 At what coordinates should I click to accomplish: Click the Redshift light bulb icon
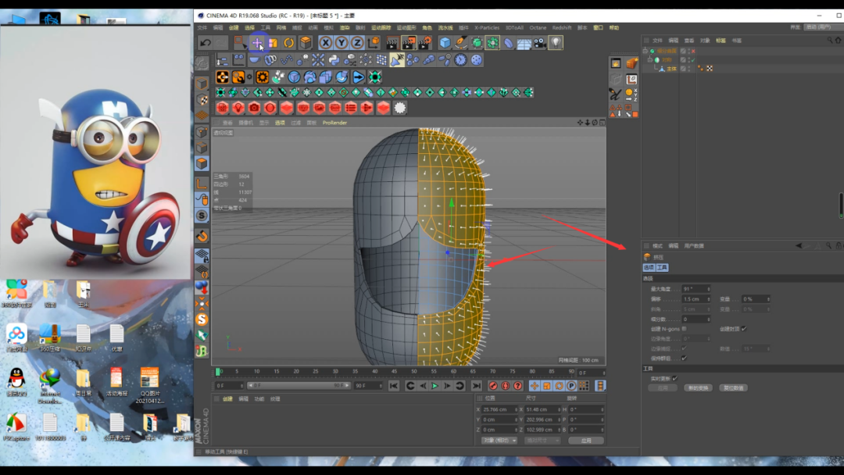click(x=238, y=108)
